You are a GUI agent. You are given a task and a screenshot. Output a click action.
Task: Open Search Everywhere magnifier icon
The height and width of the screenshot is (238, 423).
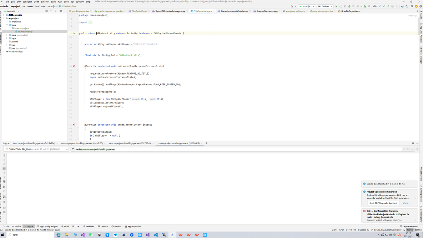412,6
